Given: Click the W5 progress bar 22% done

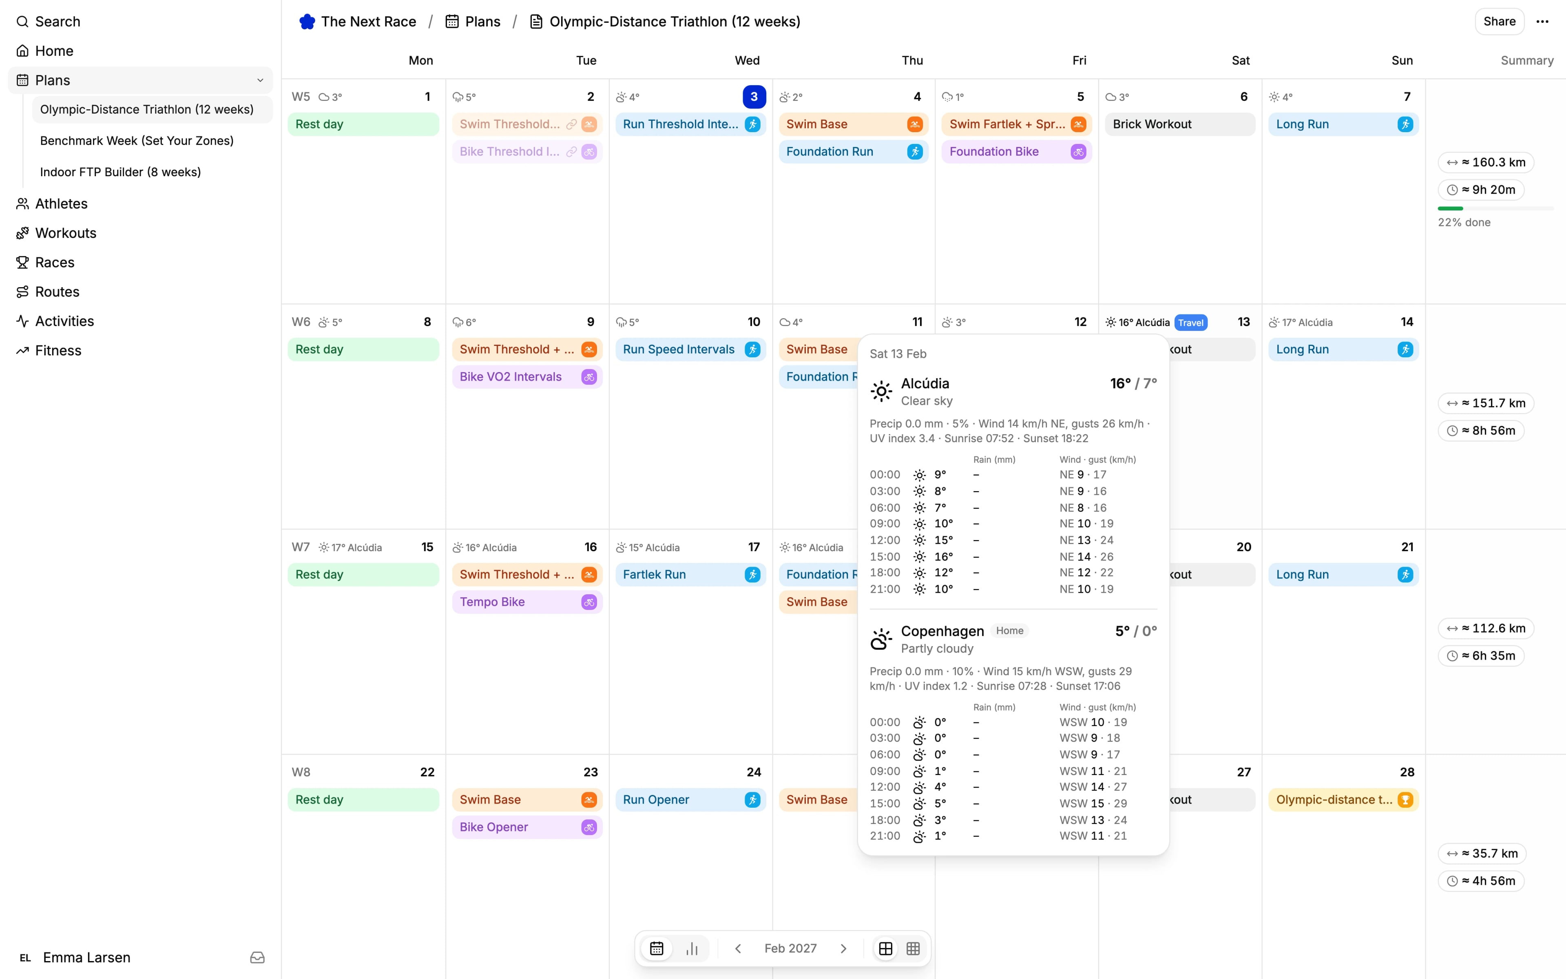Looking at the screenshot, I should point(1495,208).
